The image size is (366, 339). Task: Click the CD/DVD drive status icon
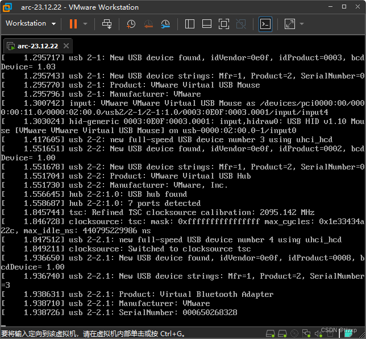(x=294, y=334)
